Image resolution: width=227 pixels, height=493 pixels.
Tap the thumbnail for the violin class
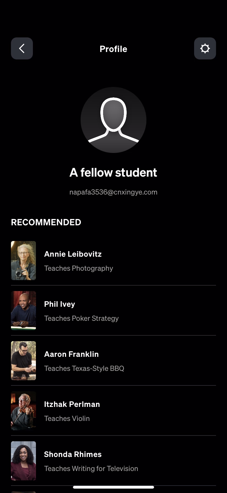pyautogui.click(x=23, y=411)
